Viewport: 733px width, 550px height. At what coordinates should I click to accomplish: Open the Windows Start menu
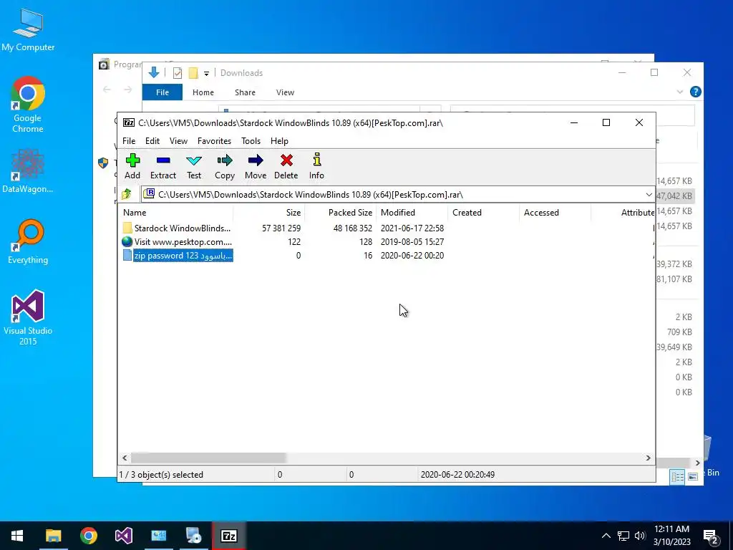[x=17, y=536]
